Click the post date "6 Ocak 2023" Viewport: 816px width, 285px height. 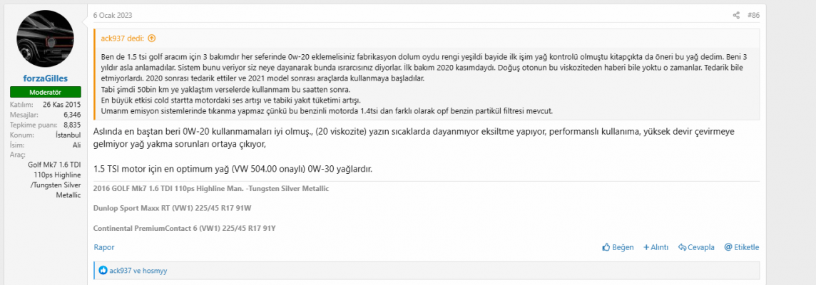113,15
